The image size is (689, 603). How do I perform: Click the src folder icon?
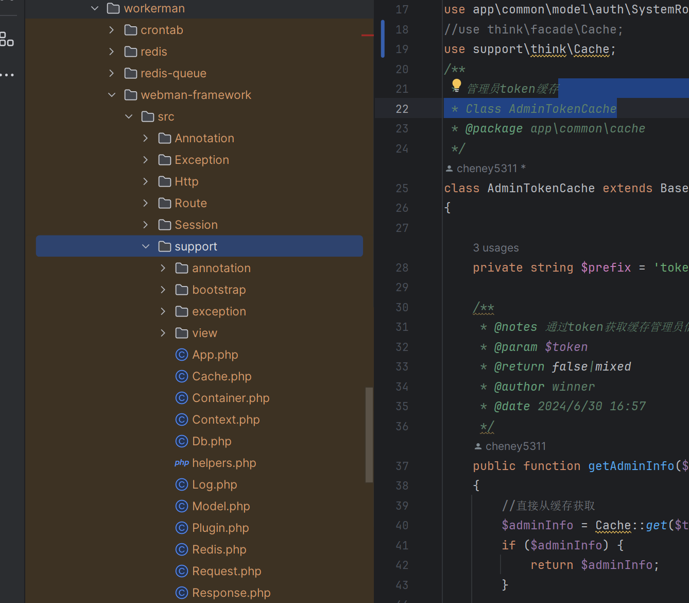point(148,116)
